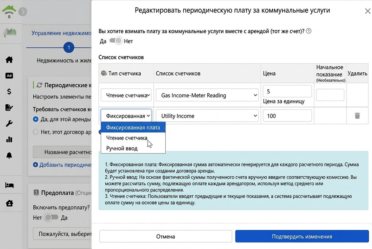Click the palette icon beside Тип счетчика
Viewport: 372px width, 249px height.
pos(104,73)
